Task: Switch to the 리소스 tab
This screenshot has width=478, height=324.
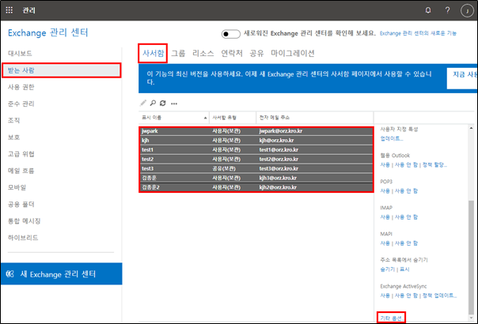Action: point(203,53)
